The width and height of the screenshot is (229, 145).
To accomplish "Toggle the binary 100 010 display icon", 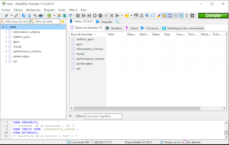I will tap(170, 15).
